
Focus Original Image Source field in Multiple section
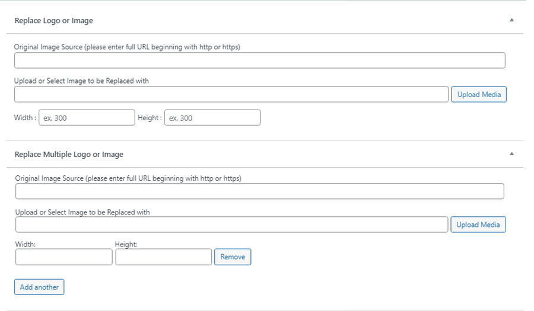point(259,191)
